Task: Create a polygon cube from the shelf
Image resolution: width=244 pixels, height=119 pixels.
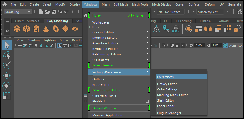Action: click(x=26, y=29)
